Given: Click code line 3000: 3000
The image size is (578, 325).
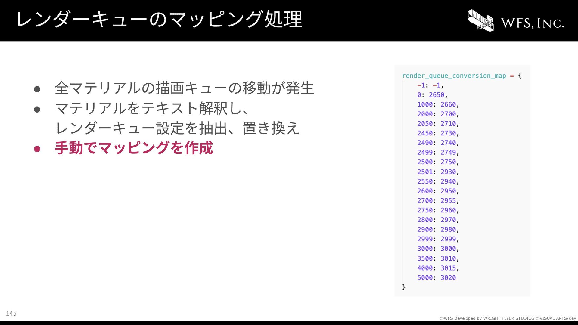Looking at the screenshot, I should (x=438, y=249).
